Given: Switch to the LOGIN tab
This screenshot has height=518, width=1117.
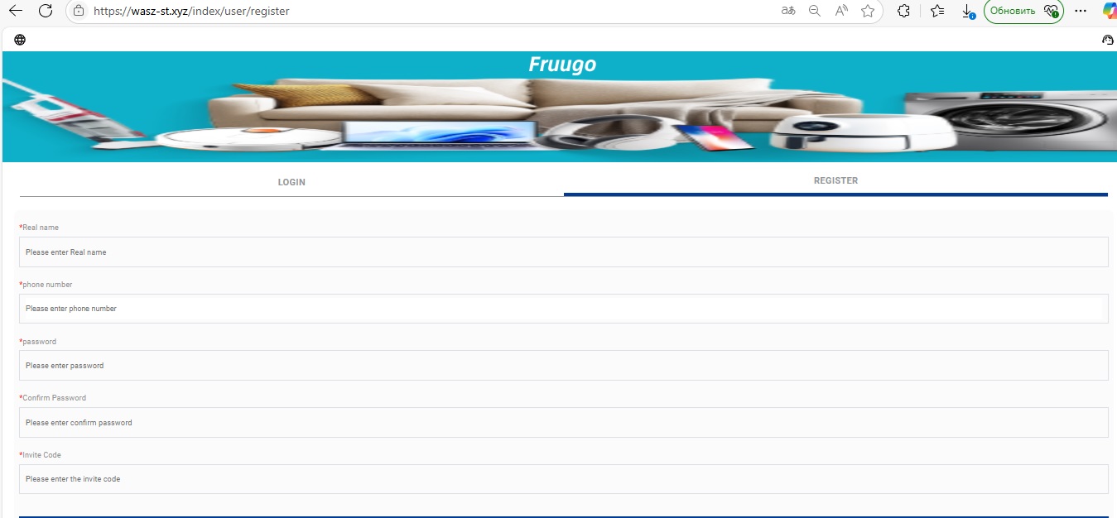Looking at the screenshot, I should tap(291, 182).
